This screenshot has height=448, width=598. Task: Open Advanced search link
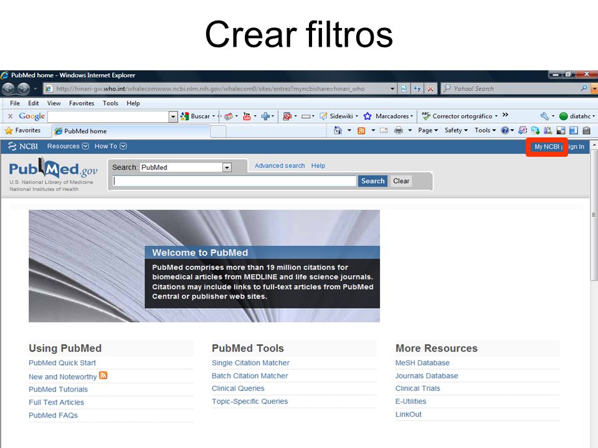(x=280, y=166)
